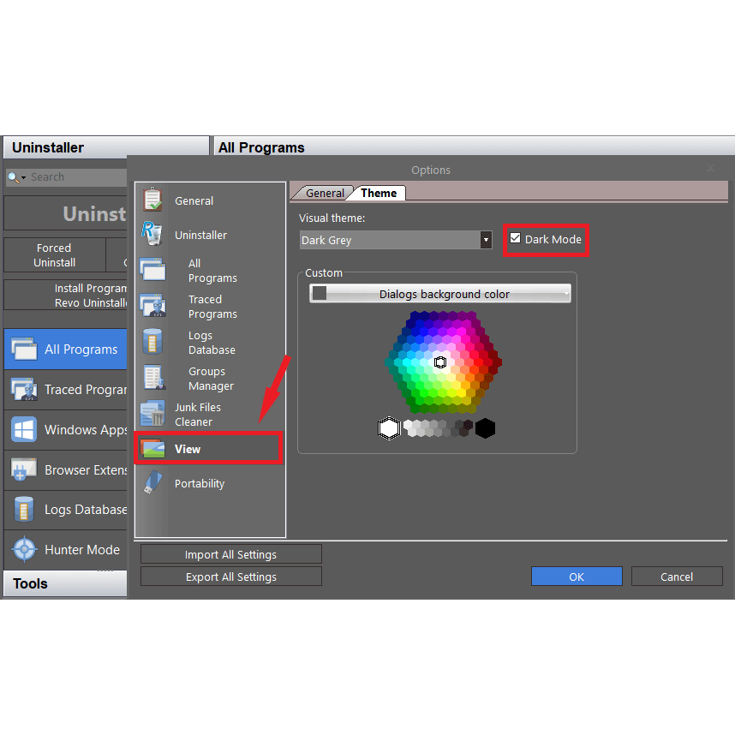Click Import All Settings button
Screen dimensions: 735x735
(x=231, y=554)
